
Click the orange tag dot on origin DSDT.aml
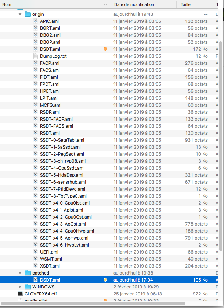105,49
